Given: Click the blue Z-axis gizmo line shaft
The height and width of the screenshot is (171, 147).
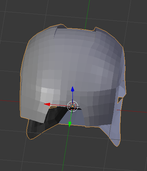Looking at the screenshot, I should coord(73,96).
